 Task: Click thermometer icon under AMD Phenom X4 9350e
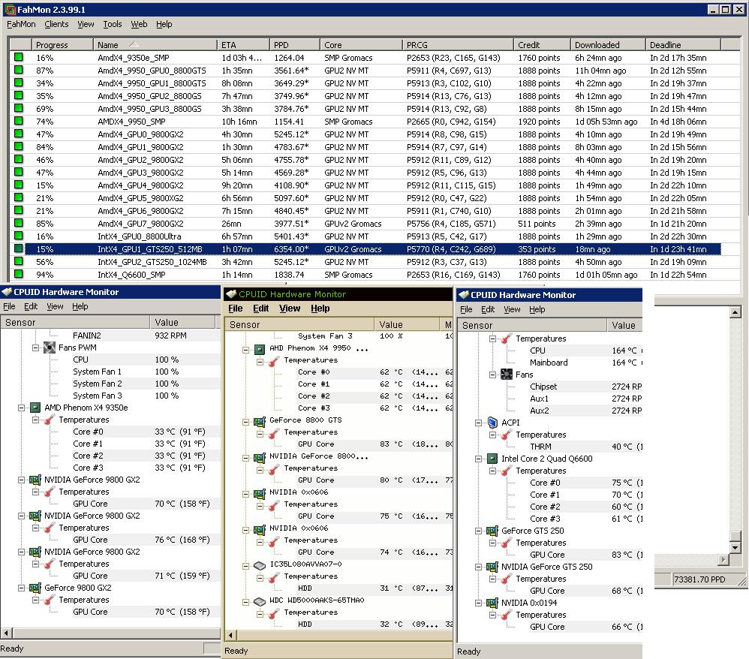point(50,420)
